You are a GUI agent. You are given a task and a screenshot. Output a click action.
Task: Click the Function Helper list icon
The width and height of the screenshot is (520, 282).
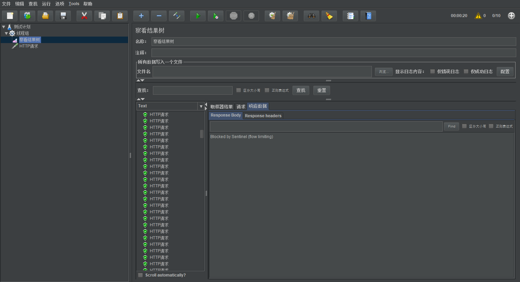[350, 16]
